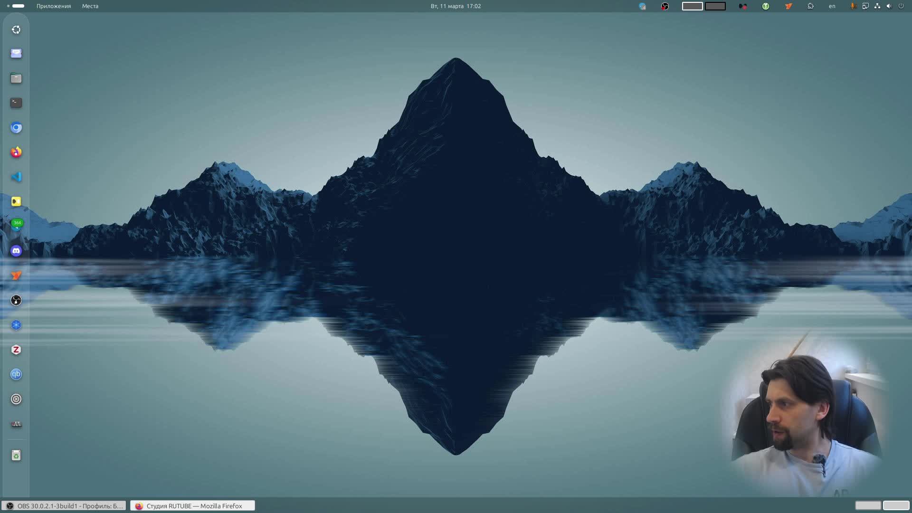Switch to second workspace in top panel
Screen dimensions: 912x513
point(715,6)
